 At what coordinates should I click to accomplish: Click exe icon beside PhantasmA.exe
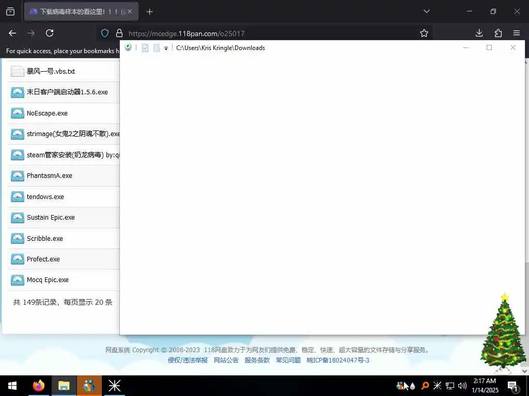17,175
